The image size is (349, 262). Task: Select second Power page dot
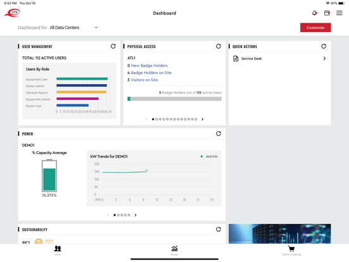[118, 215]
